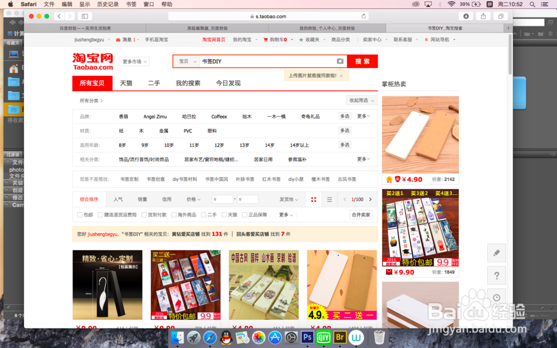This screenshot has height=348, width=557.
Task: Switch to list view of search results
Action: (x=330, y=199)
